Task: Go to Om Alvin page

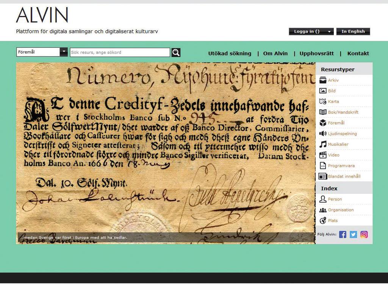Action: (x=275, y=53)
